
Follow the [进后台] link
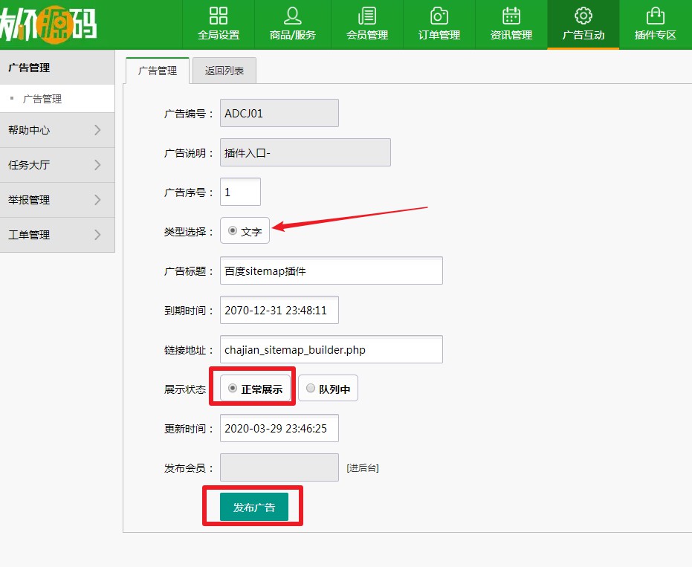point(362,468)
